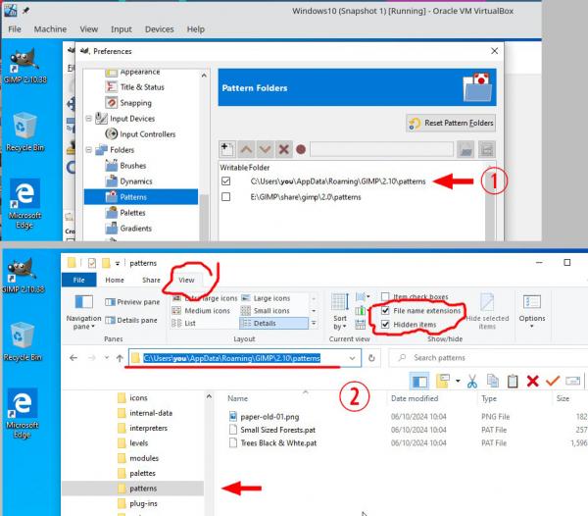Collapse the Folders tree node

[89, 150]
